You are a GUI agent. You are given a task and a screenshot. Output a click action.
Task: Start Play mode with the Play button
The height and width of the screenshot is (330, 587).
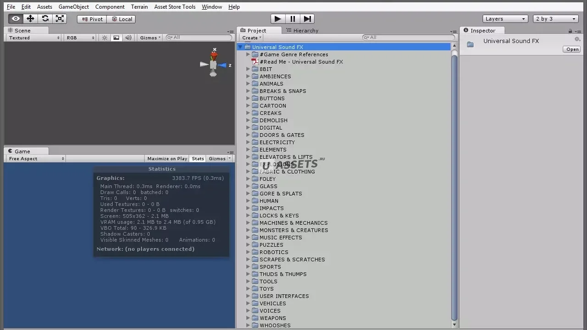click(x=277, y=19)
